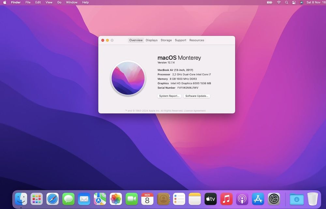Open the Finder menu
This screenshot has height=209, width=326.
(x=16, y=3)
